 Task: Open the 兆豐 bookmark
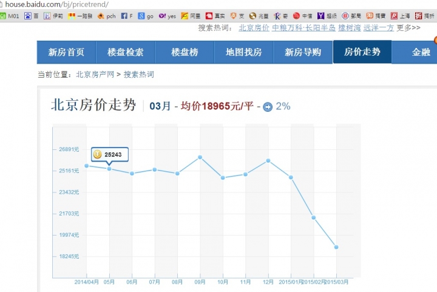click(x=259, y=16)
